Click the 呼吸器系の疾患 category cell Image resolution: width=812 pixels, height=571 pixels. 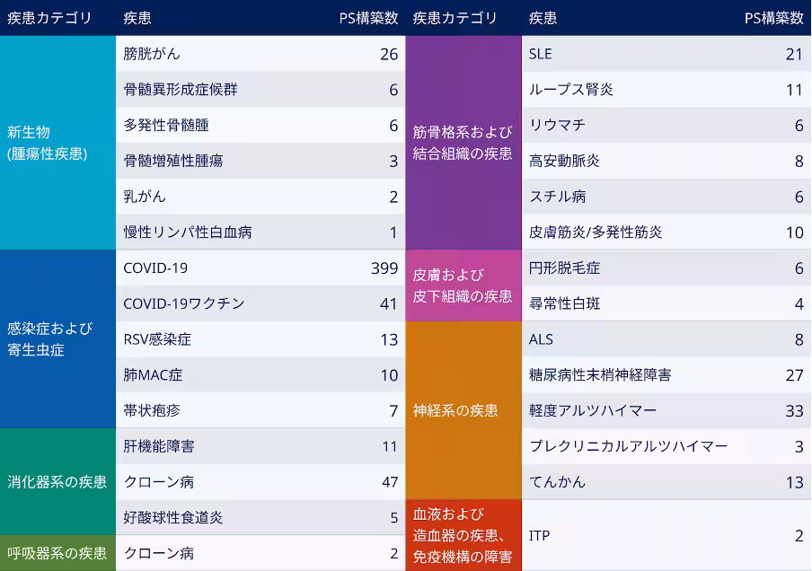57,553
